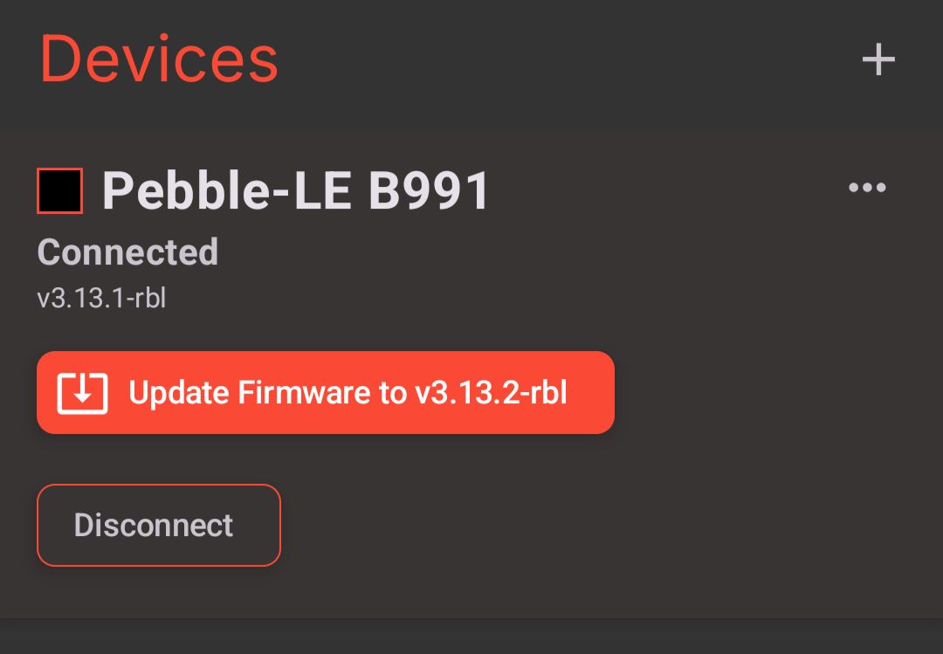This screenshot has width=943, height=654.
Task: Disconnect the Pebble-LE B991 watch
Action: (x=158, y=526)
